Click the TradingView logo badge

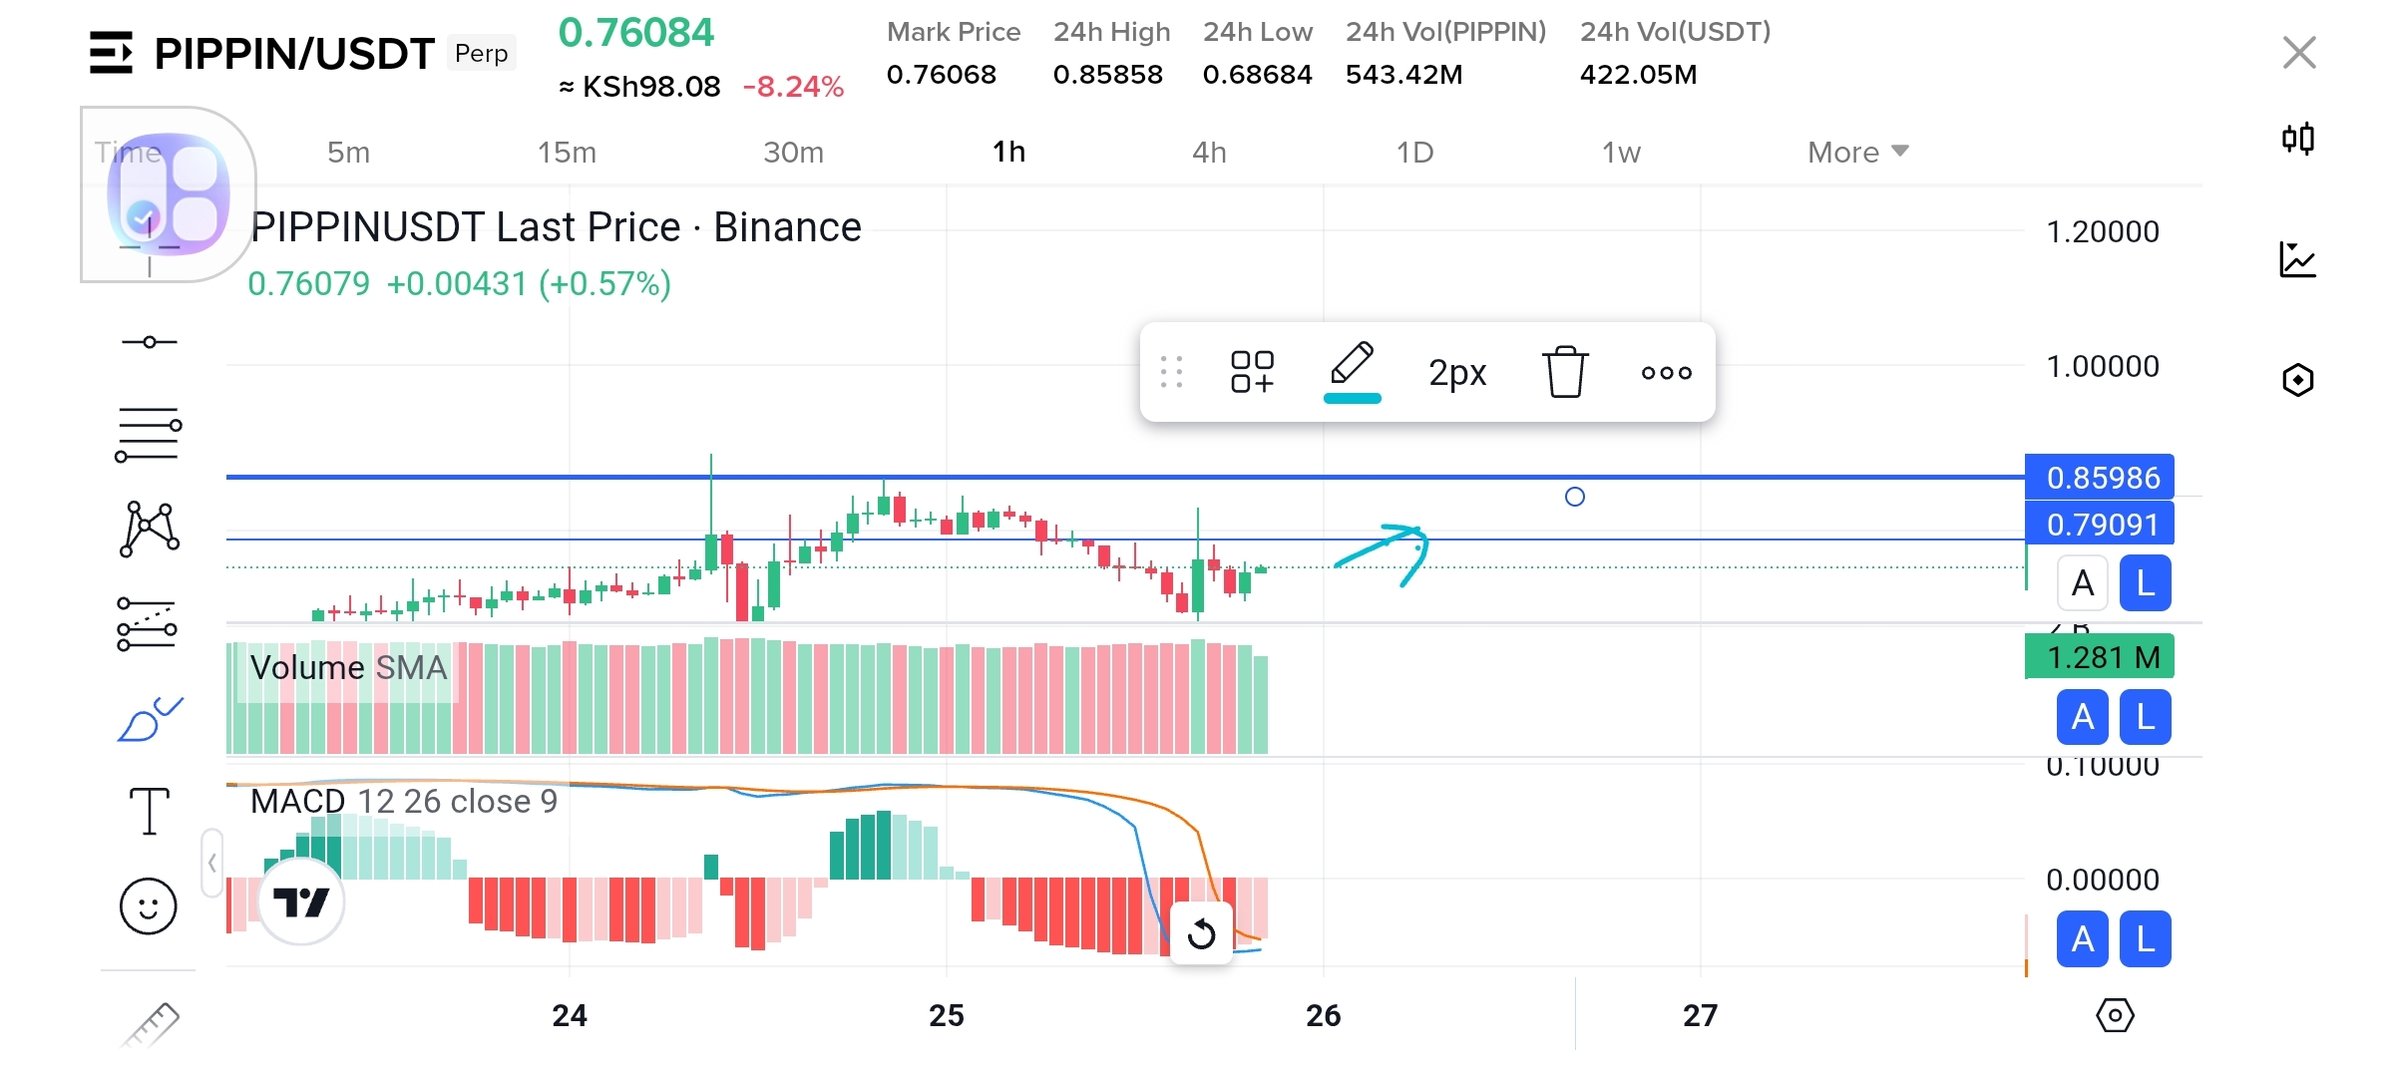pyautogui.click(x=301, y=902)
